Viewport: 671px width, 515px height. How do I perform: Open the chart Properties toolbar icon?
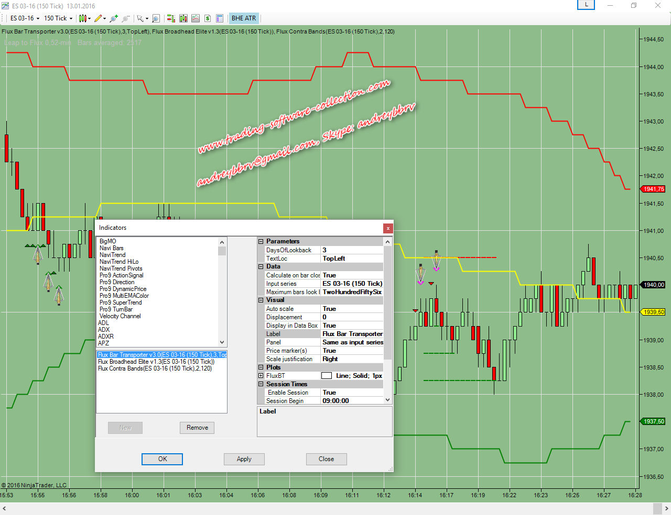(220, 18)
